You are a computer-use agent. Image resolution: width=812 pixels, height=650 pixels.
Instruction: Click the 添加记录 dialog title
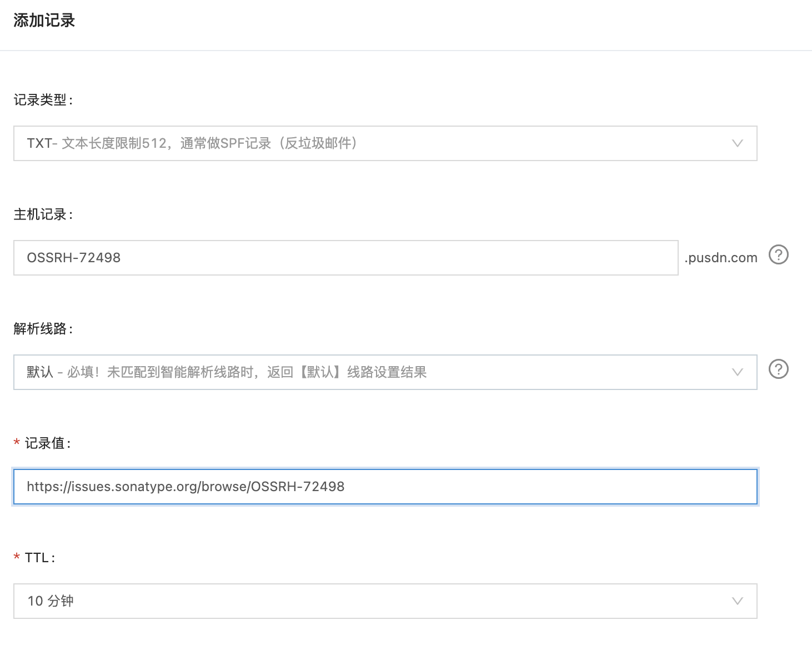[x=44, y=21]
